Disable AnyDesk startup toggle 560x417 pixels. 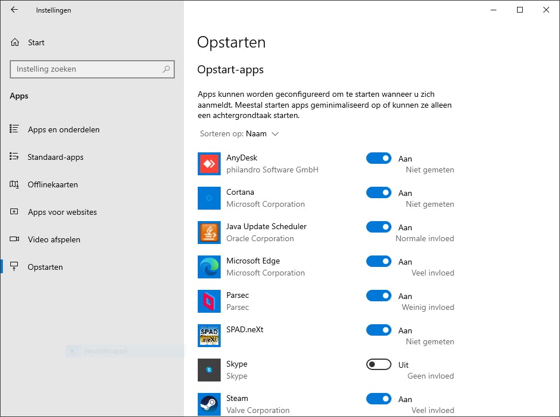tap(378, 159)
